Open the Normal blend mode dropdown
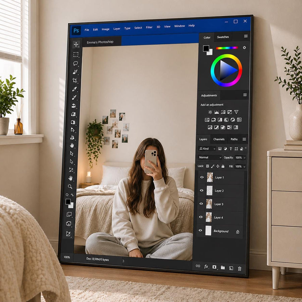Viewport: 302px width, 302px height. click(210, 157)
